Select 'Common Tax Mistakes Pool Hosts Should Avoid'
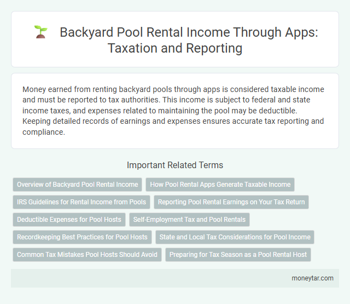The width and height of the screenshot is (350, 304). pyautogui.click(x=87, y=255)
